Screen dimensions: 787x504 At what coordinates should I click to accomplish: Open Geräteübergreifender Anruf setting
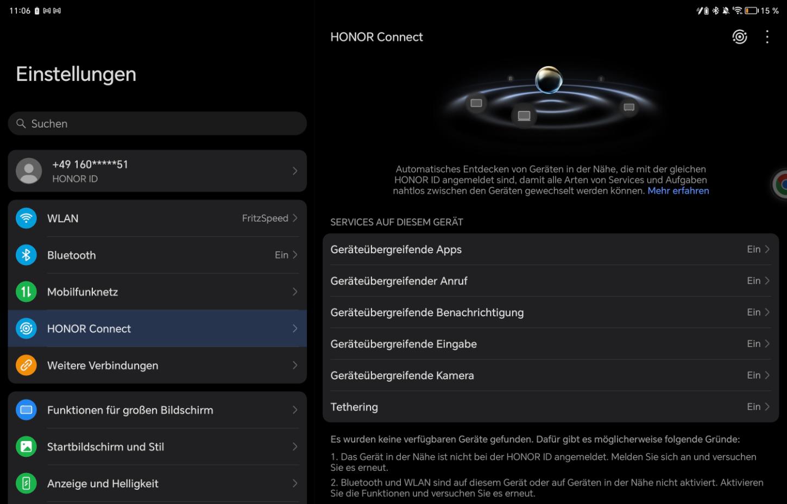click(x=551, y=281)
